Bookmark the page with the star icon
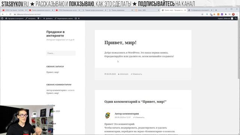 click(x=202, y=14)
